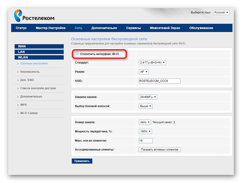Open the Номер канала dropdown showing Авто
This screenshot has height=183, width=242.
pyautogui.click(x=145, y=122)
